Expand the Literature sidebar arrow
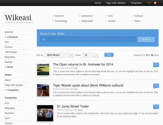This screenshot has height=125, width=163. click(x=6, y=37)
